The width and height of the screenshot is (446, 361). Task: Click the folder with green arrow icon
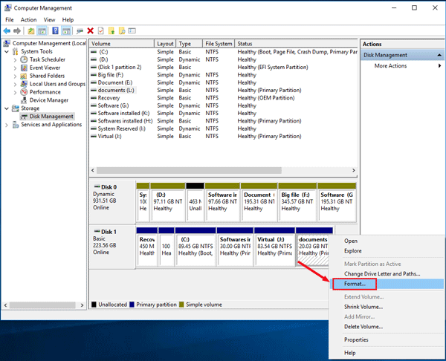click(111, 30)
